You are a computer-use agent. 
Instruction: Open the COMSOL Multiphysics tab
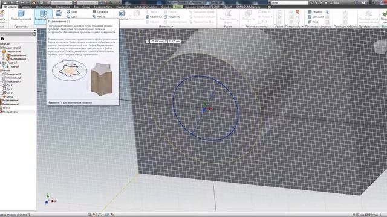[249, 7]
